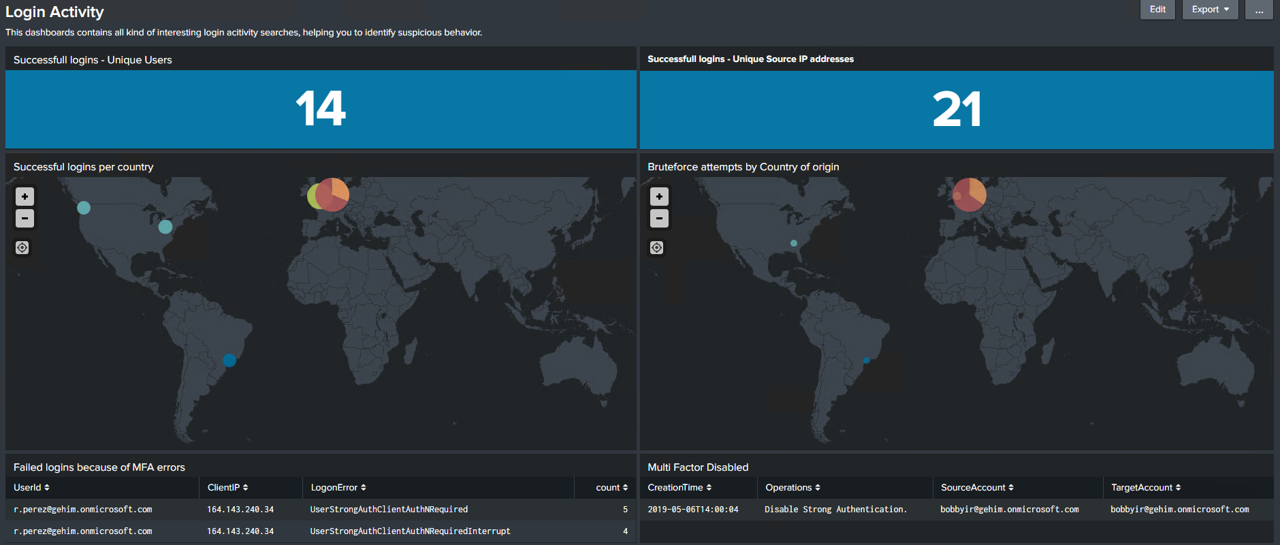Select the western US teal marker on logins map
Image resolution: width=1280 pixels, height=545 pixels.
click(x=84, y=208)
